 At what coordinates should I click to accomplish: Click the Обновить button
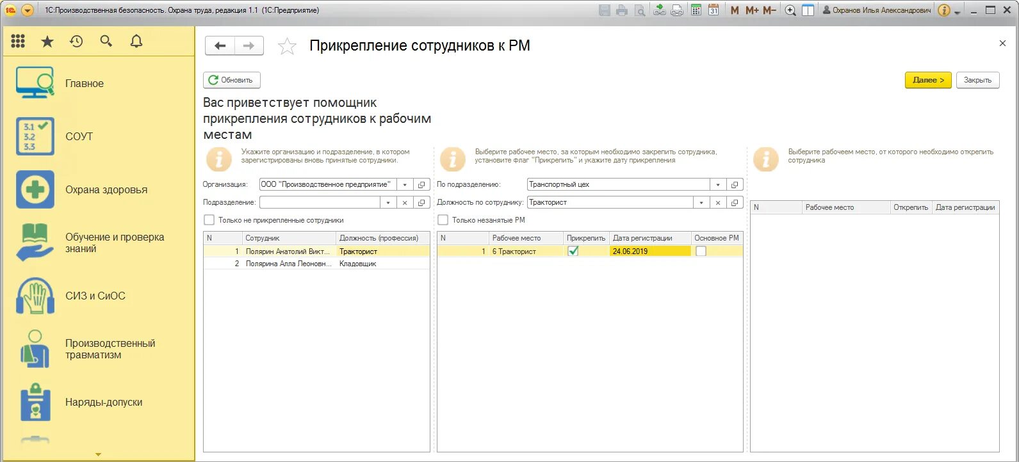point(232,80)
